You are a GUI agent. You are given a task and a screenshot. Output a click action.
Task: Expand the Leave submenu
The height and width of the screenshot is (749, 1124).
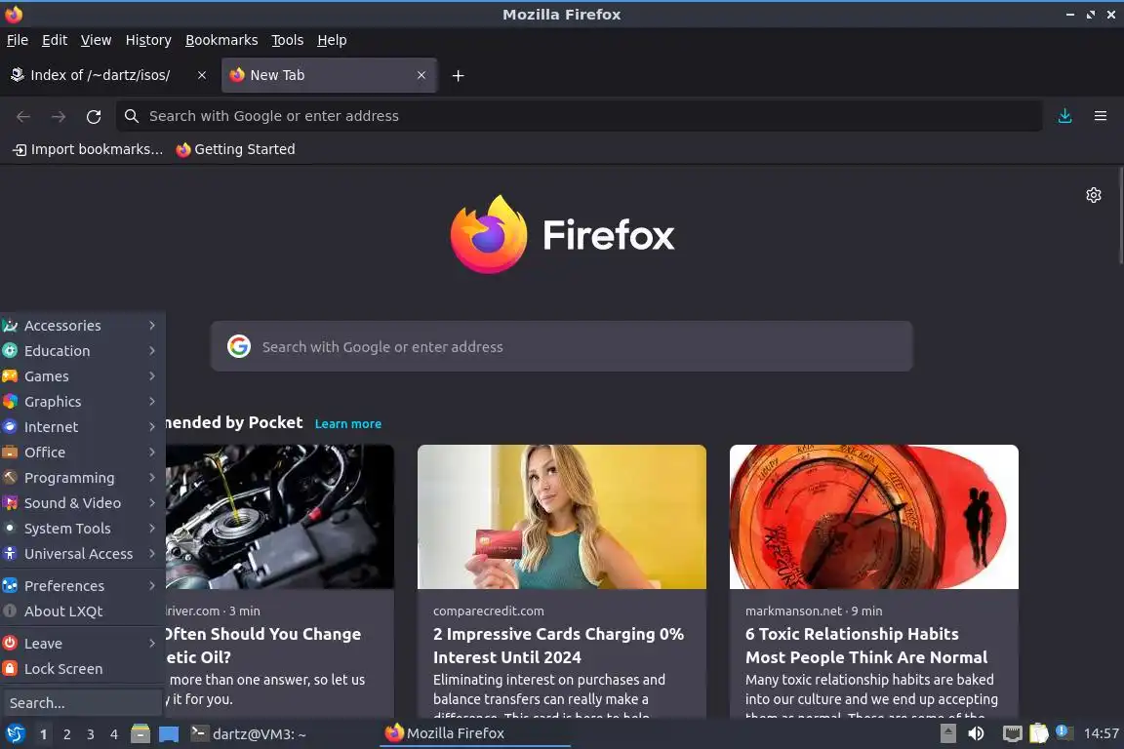[82, 644]
